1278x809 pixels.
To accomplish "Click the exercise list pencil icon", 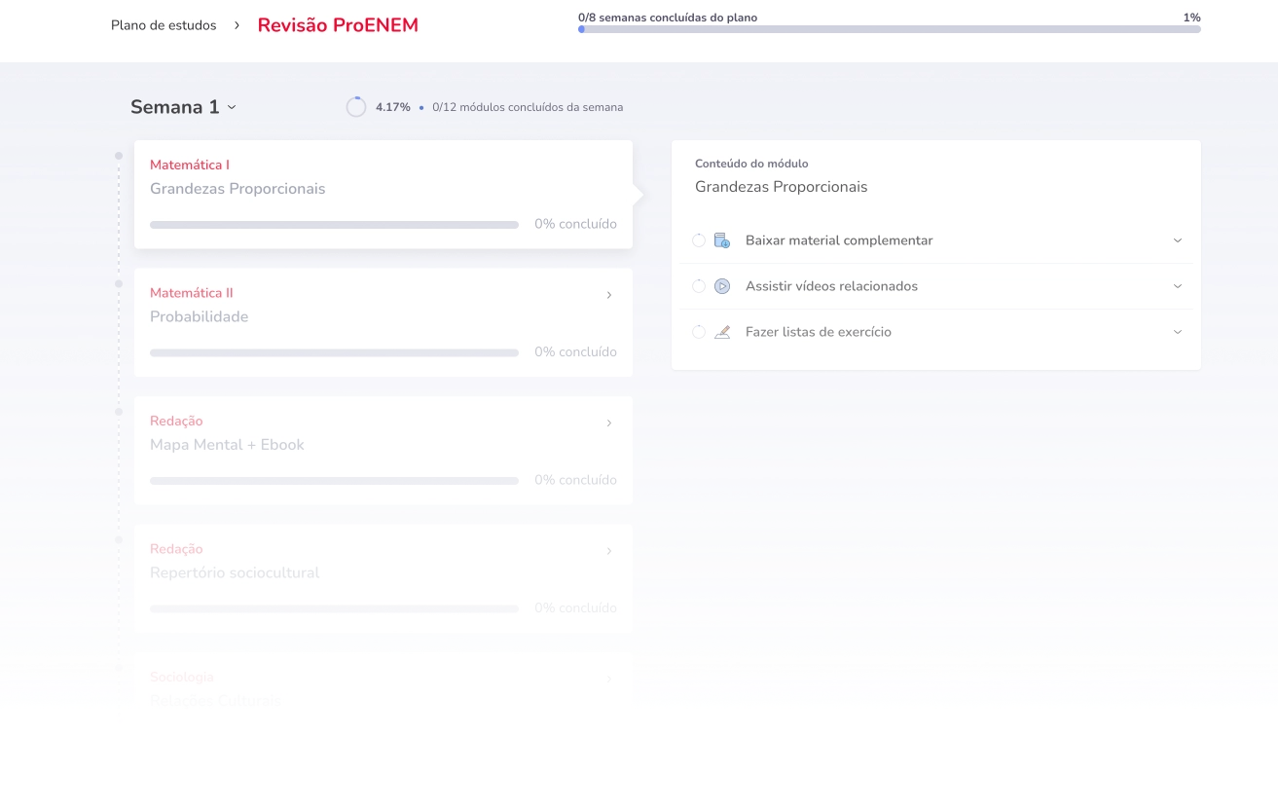I will (721, 332).
